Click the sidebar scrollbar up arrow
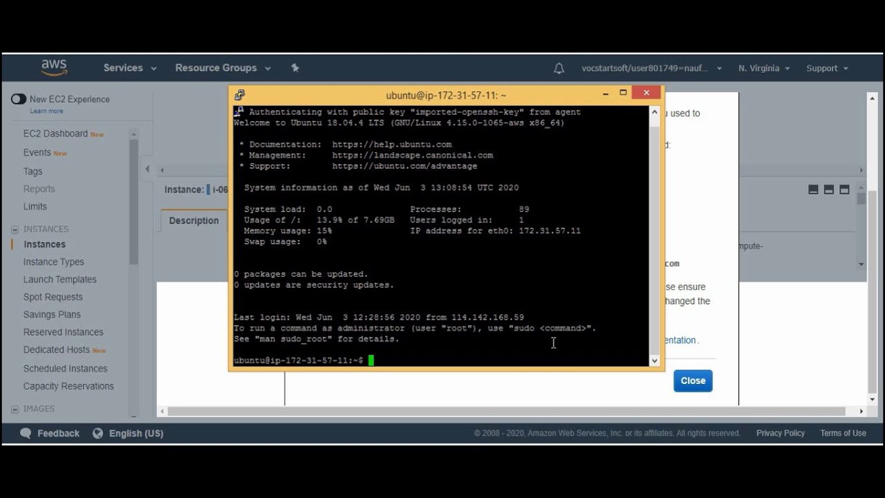This screenshot has height=498, width=885. tap(134, 134)
